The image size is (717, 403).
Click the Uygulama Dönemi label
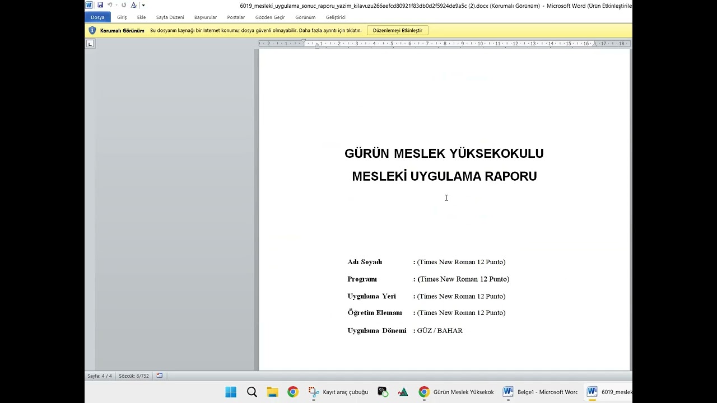[x=377, y=331]
